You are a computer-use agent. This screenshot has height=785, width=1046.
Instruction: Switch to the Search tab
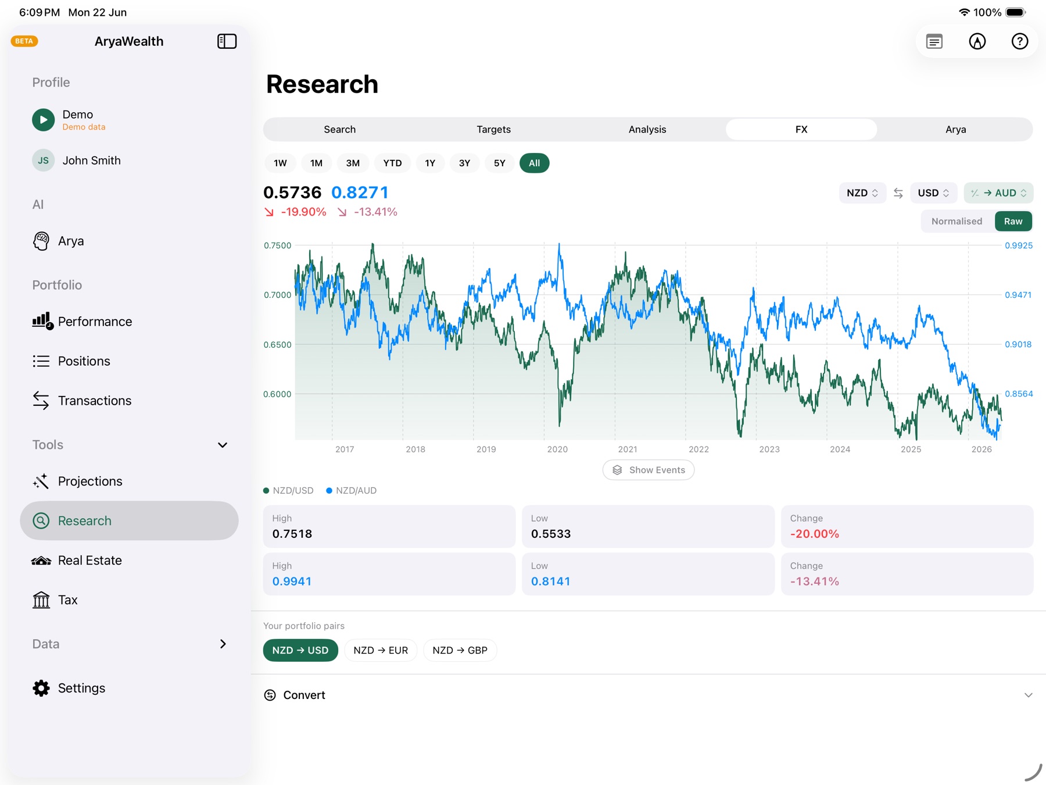(340, 129)
